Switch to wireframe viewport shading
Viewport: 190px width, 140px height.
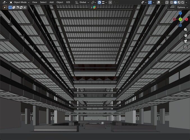click(x=171, y=2)
